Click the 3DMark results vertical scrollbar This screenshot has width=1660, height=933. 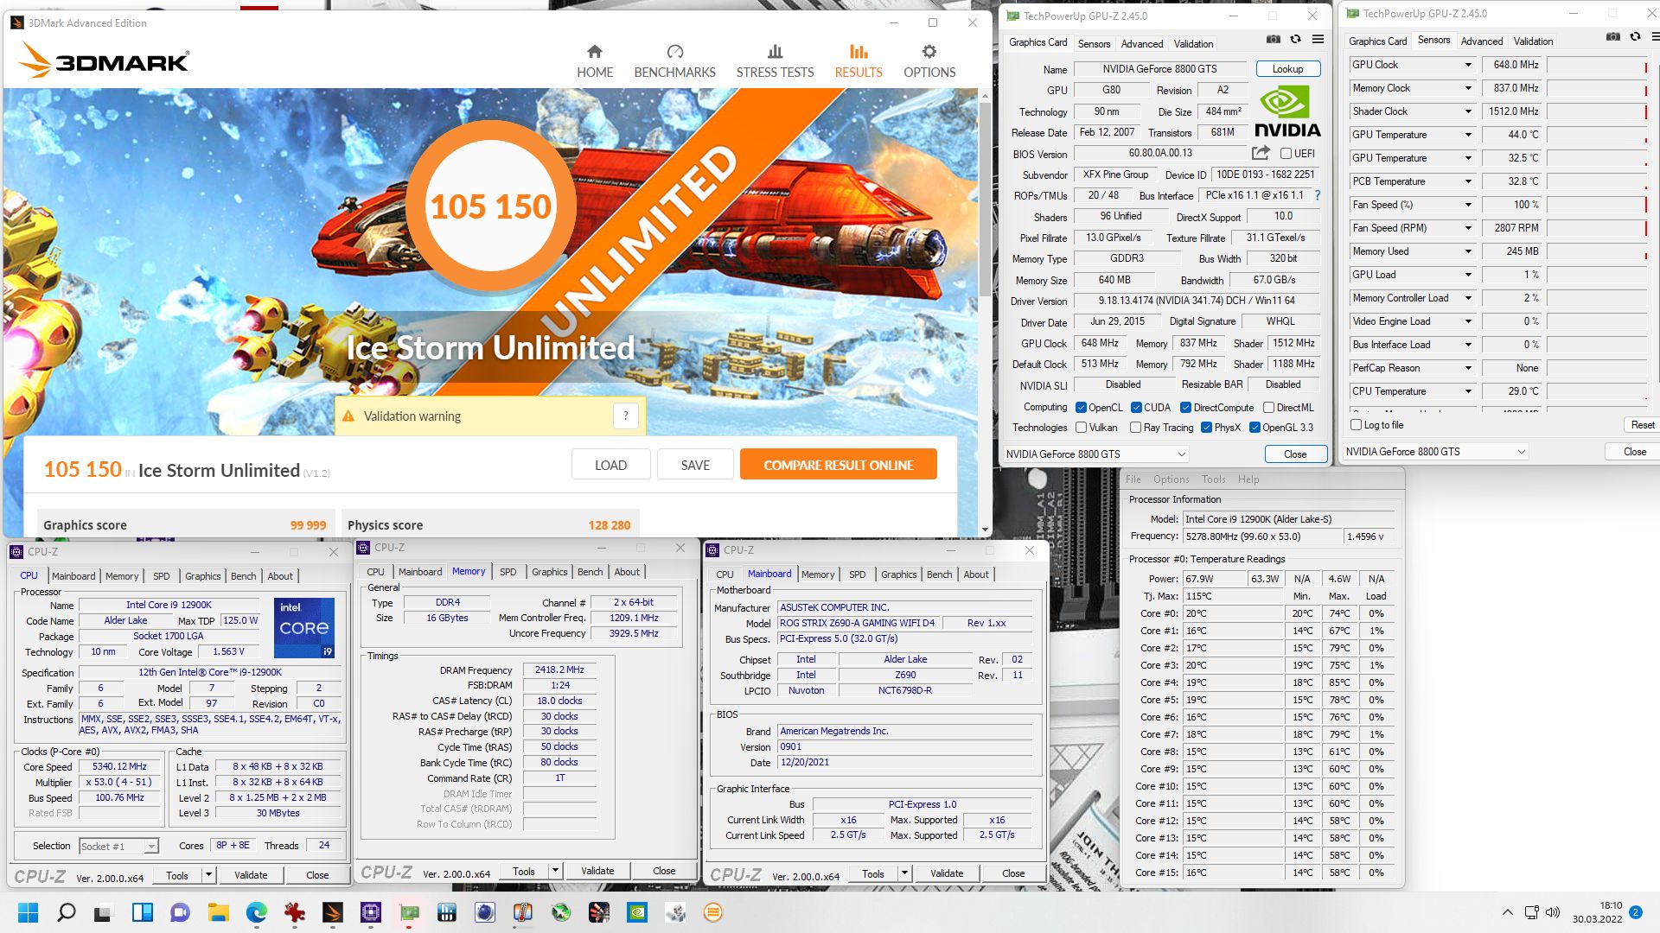tap(985, 199)
